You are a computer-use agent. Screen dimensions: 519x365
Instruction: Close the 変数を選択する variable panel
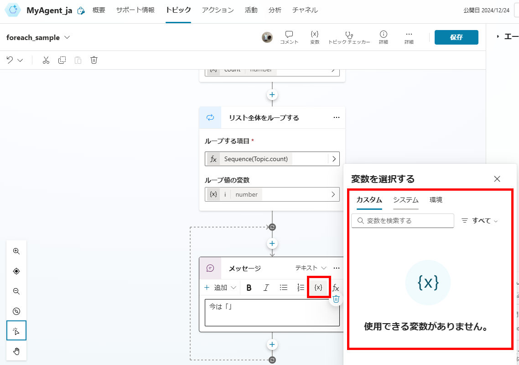point(497,179)
